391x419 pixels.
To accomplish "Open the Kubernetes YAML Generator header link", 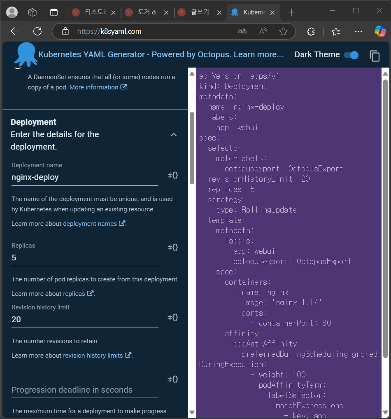I will (x=161, y=54).
